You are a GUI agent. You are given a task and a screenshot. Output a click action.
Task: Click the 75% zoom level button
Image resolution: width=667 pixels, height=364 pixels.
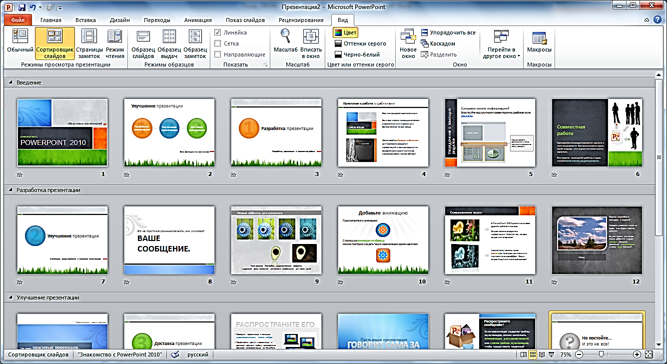[566, 354]
